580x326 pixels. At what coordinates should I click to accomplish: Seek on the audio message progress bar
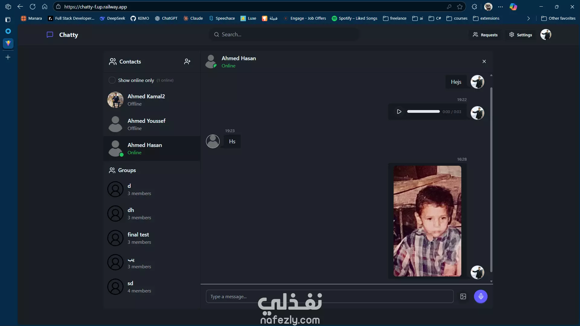point(423,112)
